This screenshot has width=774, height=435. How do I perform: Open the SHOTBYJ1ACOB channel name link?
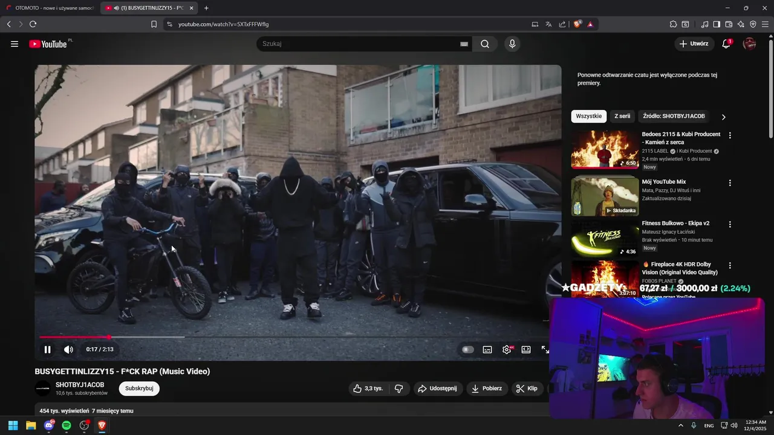tap(80, 385)
